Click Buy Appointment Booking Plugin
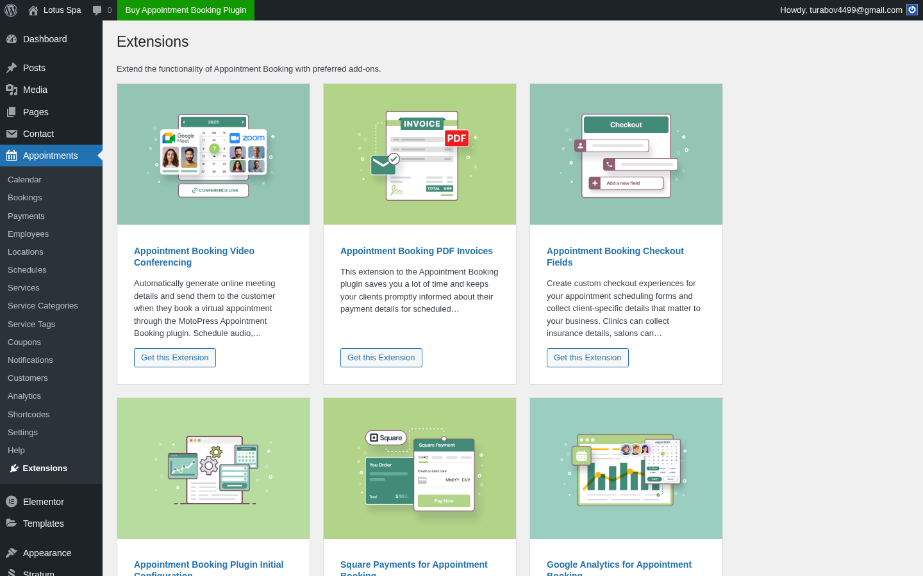This screenshot has height=576, width=923. click(186, 10)
